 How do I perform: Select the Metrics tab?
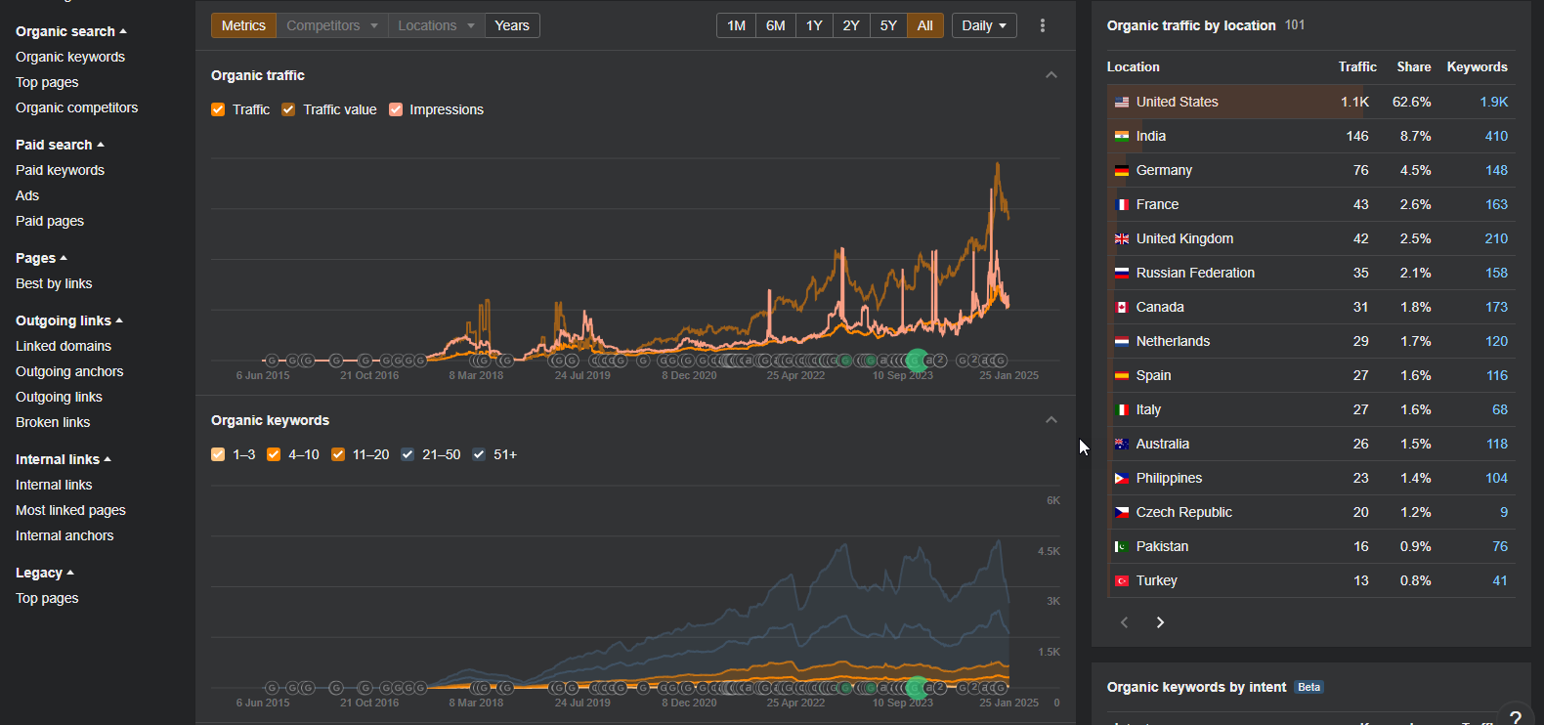[243, 25]
